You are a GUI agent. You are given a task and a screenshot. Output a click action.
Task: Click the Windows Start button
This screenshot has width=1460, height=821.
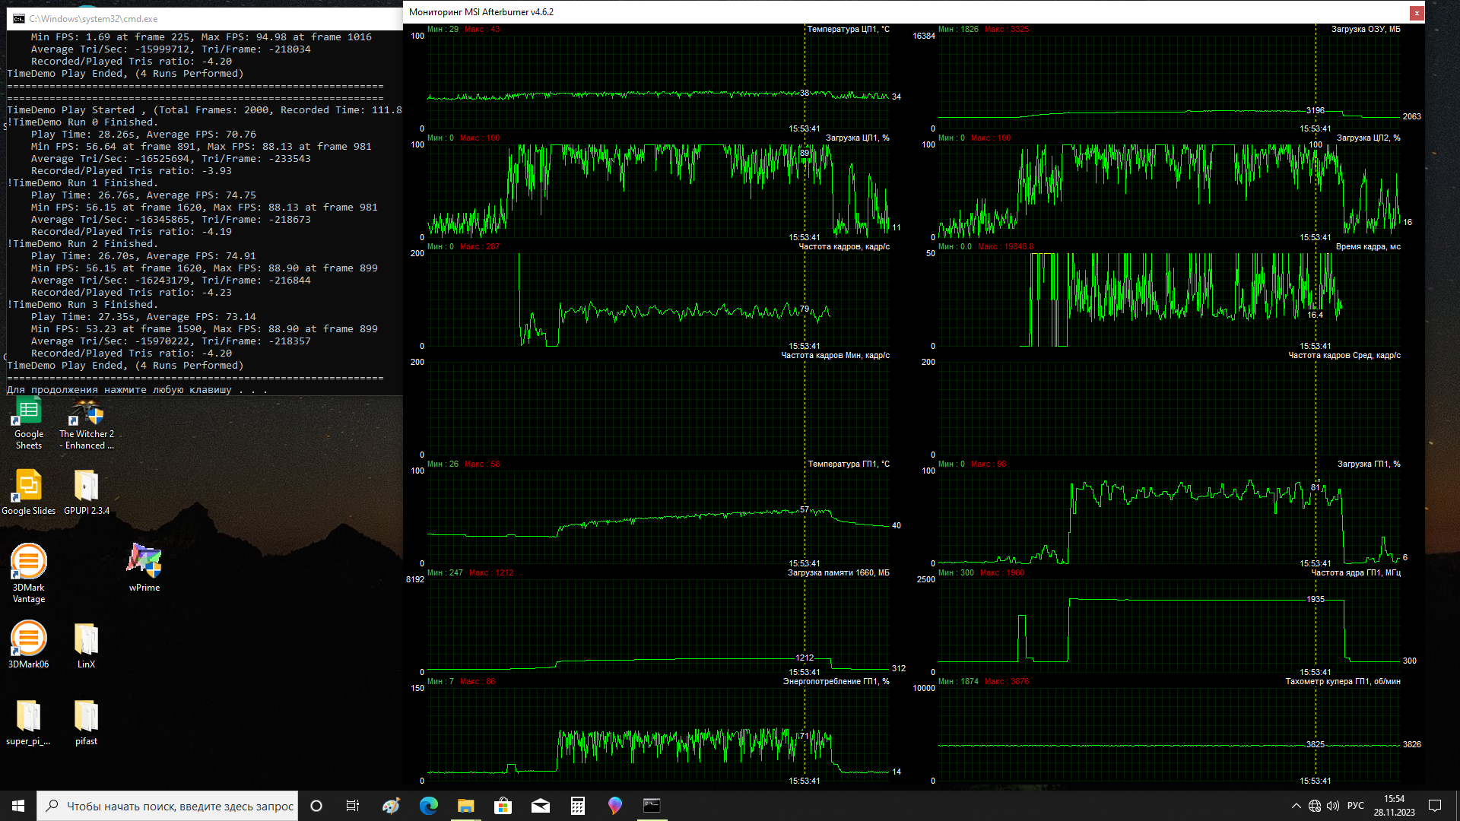coord(18,806)
